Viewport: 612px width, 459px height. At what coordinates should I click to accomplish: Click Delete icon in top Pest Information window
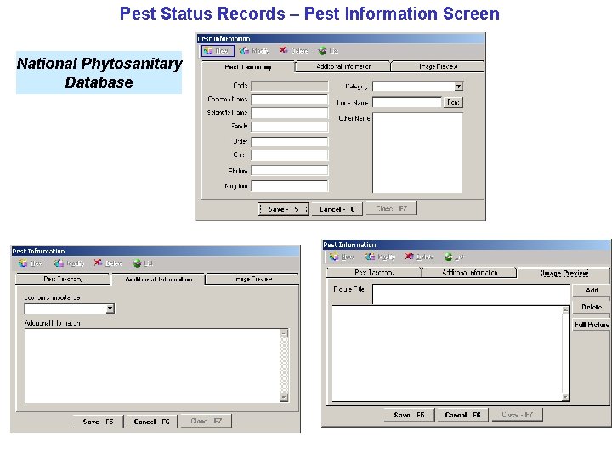click(293, 51)
